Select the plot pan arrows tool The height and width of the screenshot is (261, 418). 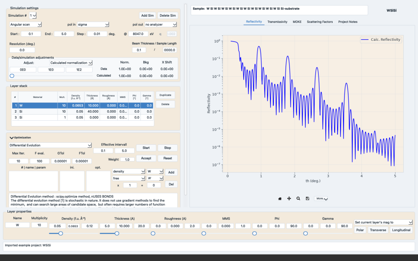289,199
